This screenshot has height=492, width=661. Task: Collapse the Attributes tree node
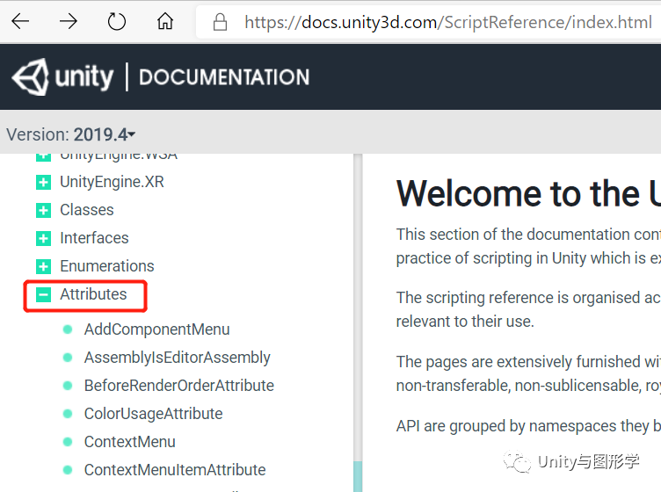[43, 295]
